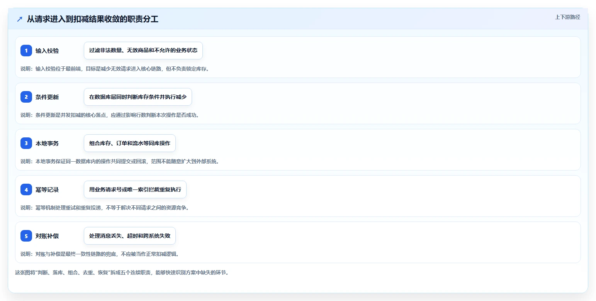Screen dimensions: 596x301
Task: Click the note starting 说明：条件更新是并发扣减
Action: [x=110, y=115]
